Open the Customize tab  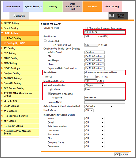[x=19, y=16]
